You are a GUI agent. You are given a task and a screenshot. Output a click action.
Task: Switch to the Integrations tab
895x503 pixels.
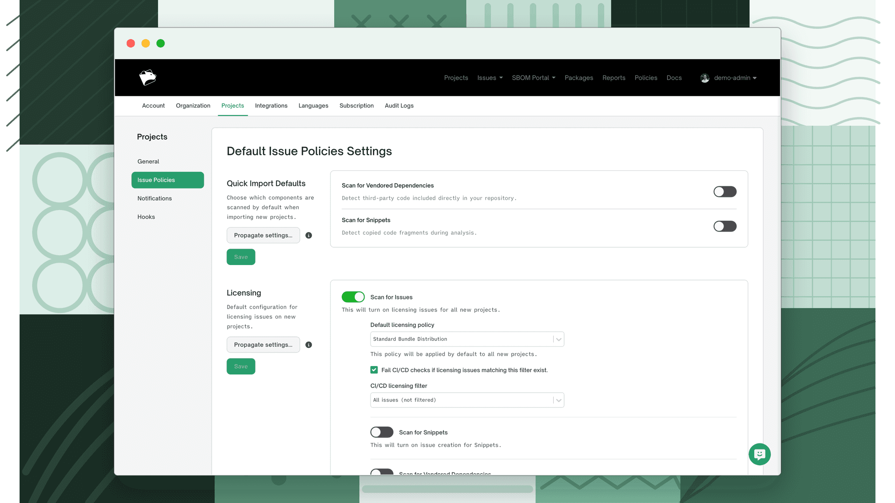pyautogui.click(x=271, y=106)
